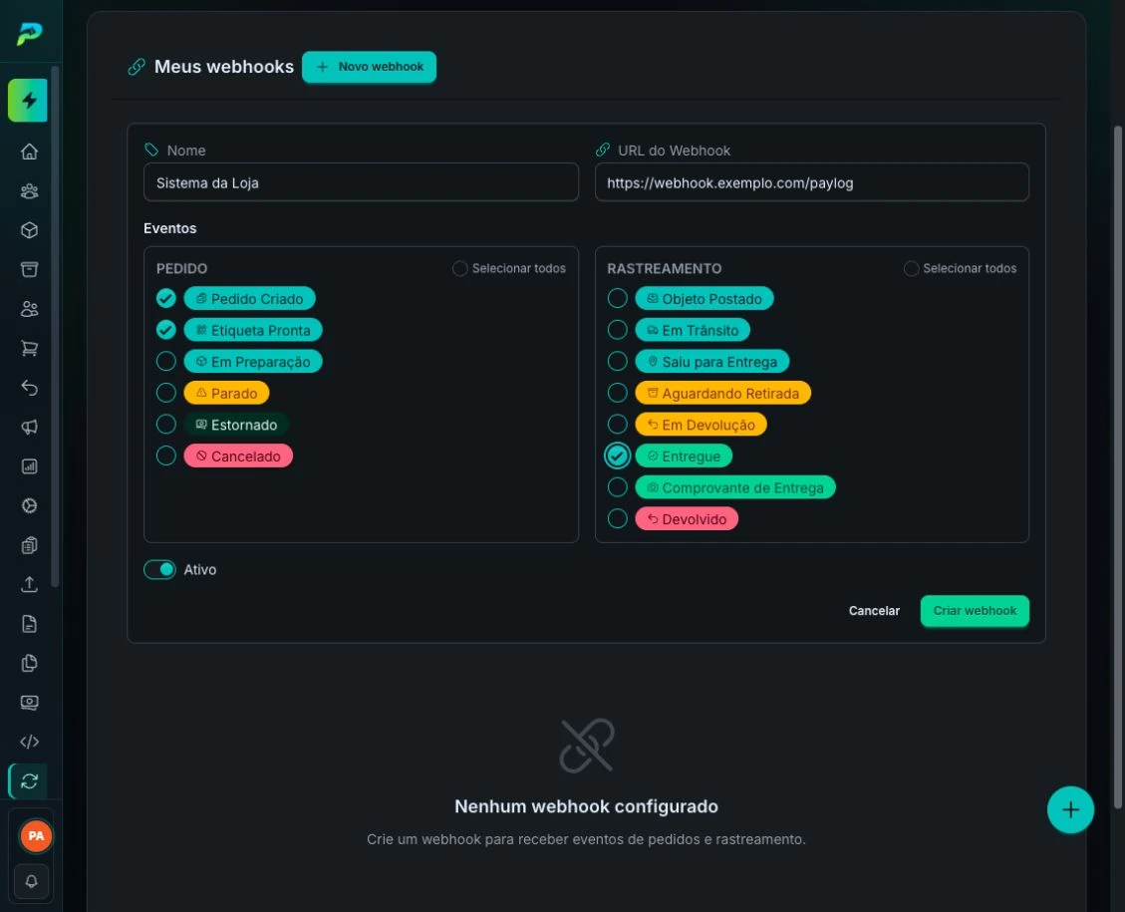Check the Parado event
Image resolution: width=1125 pixels, height=912 pixels.
click(166, 394)
